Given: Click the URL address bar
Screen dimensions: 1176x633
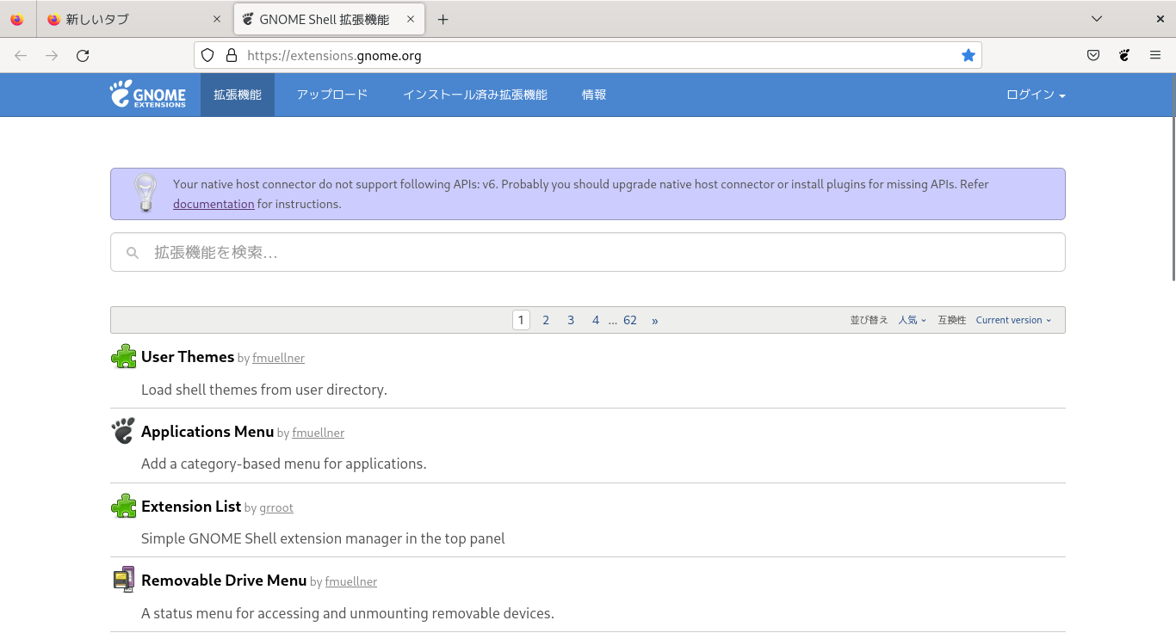Looking at the screenshot, I should (588, 55).
